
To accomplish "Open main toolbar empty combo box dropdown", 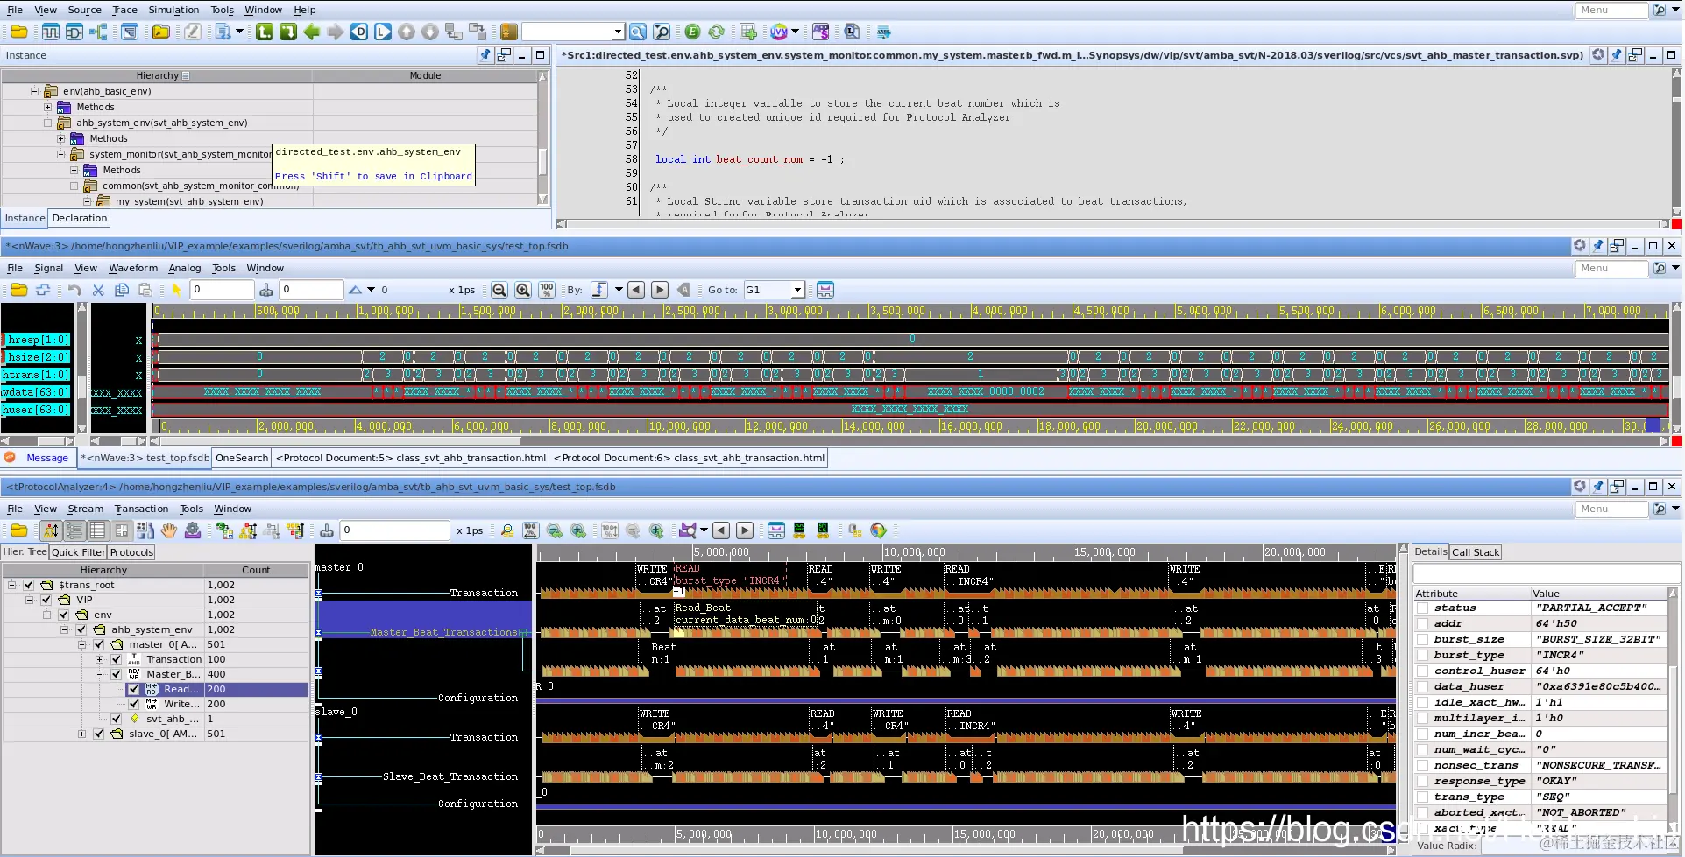I will click(x=617, y=32).
